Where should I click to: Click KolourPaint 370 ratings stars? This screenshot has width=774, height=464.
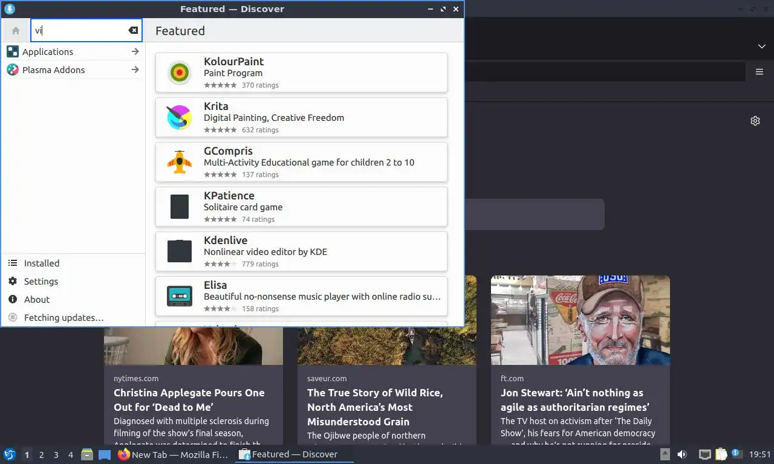[220, 85]
